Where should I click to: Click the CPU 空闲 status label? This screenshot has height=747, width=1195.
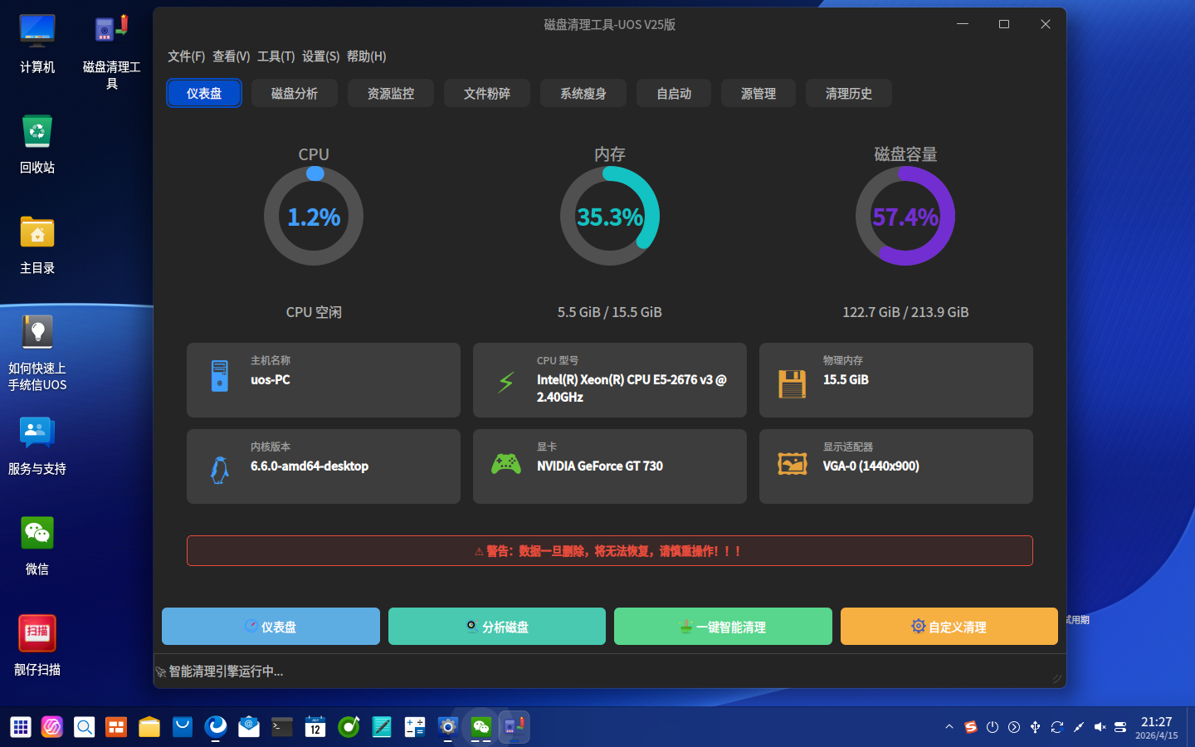(314, 312)
